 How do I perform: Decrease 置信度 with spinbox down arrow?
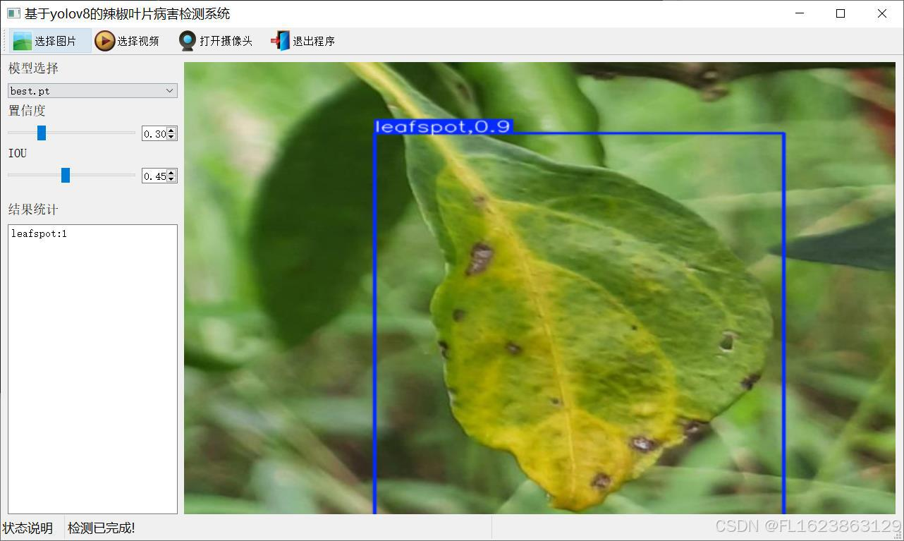(x=171, y=137)
